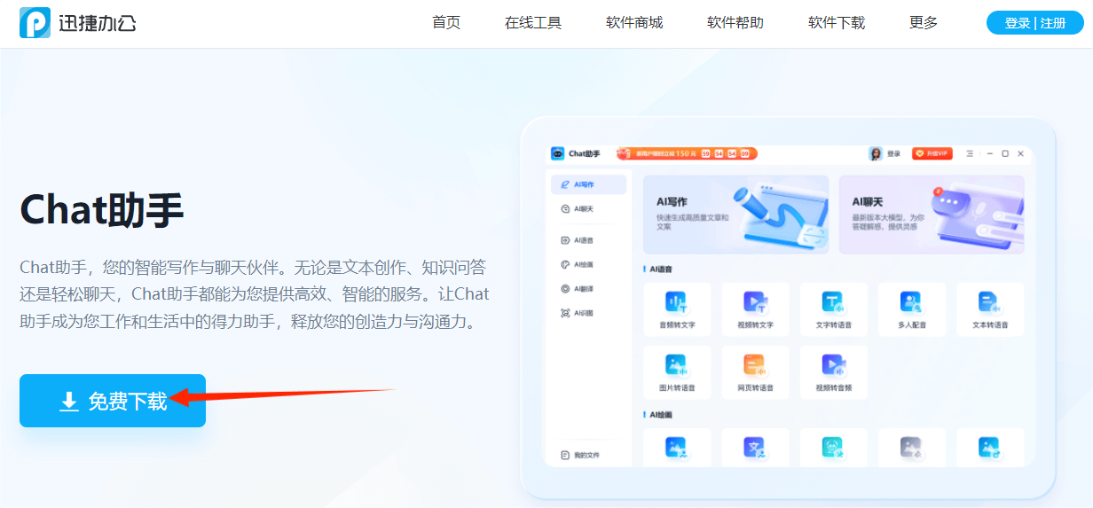Click the 升级VIP button
The height and width of the screenshot is (508, 1093).
click(932, 153)
